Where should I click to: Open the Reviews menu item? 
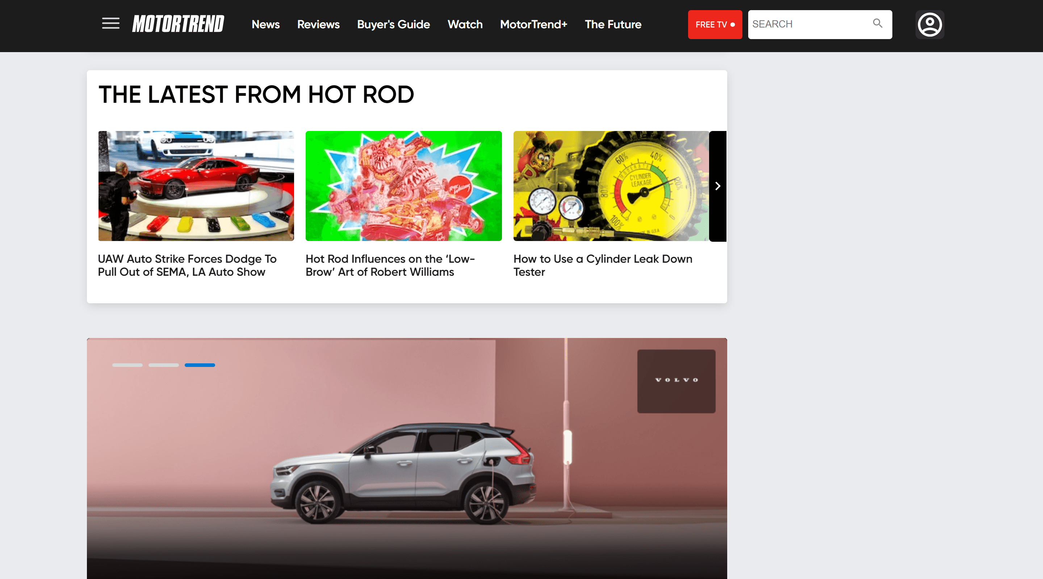tap(318, 24)
